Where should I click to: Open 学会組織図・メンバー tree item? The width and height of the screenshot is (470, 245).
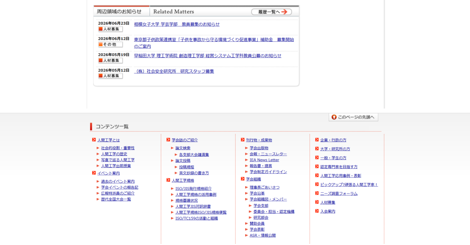click(268, 199)
